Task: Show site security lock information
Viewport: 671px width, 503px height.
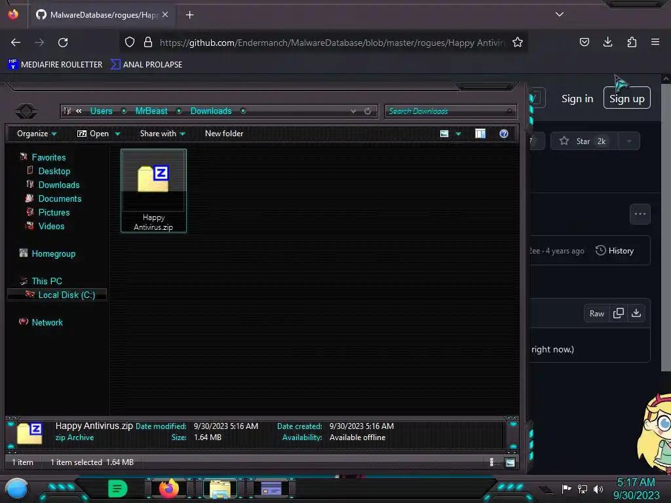Action: (x=147, y=43)
